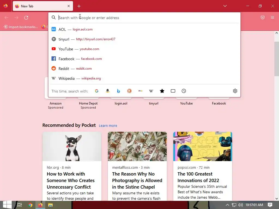
Task: Click scrollbar down arrow
Action: coord(277,199)
